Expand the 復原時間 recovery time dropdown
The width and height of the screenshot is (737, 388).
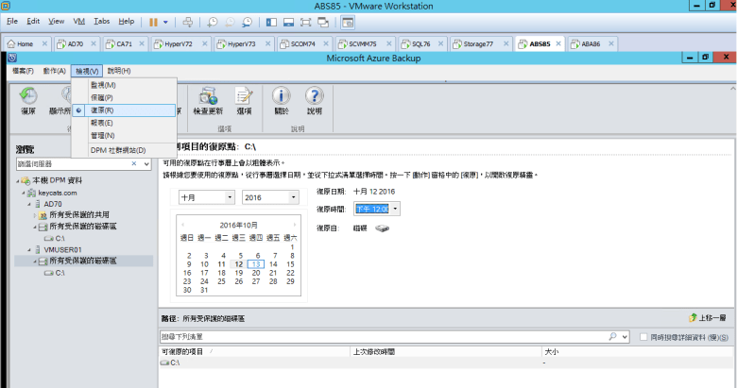[395, 209]
